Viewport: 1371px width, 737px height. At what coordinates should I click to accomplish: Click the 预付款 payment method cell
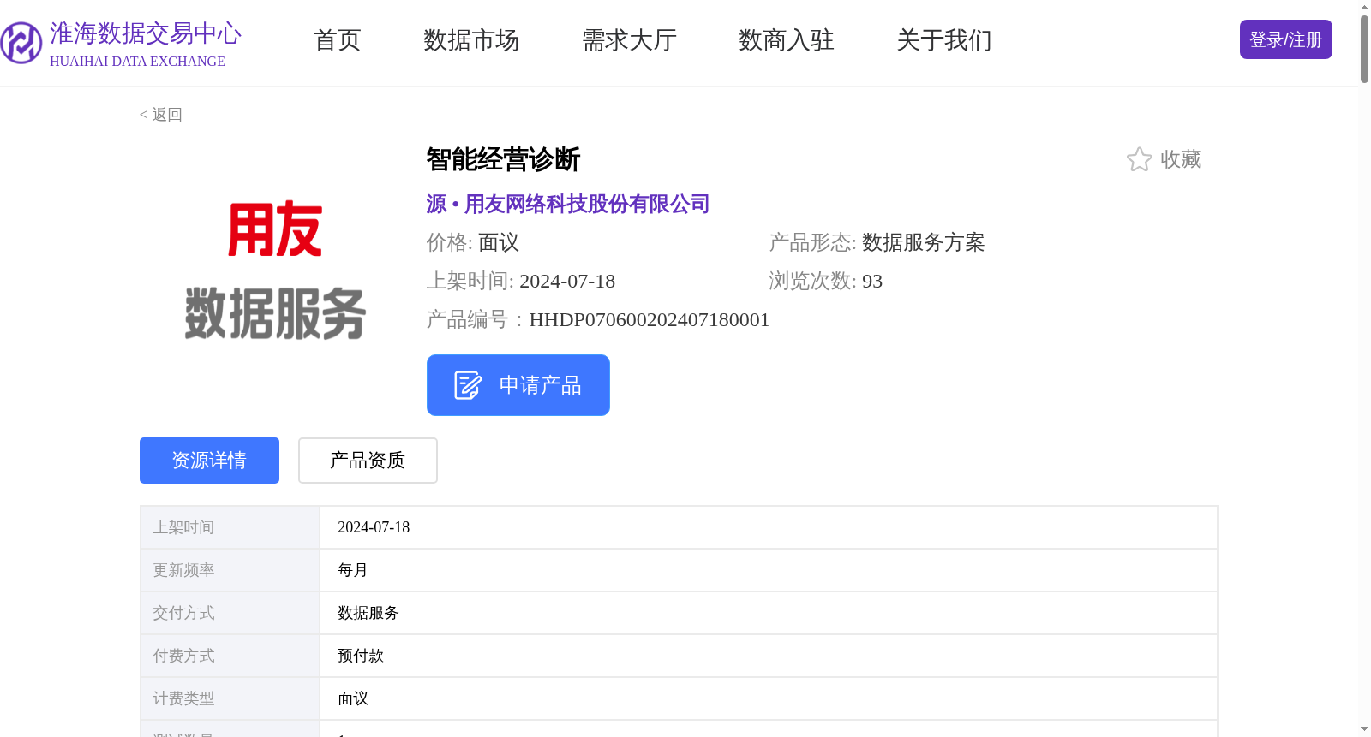[769, 656]
